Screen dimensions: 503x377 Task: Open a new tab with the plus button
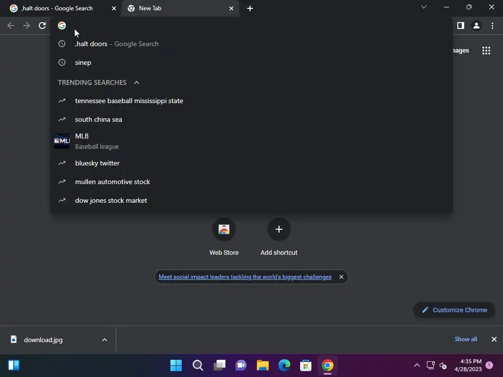250,8
